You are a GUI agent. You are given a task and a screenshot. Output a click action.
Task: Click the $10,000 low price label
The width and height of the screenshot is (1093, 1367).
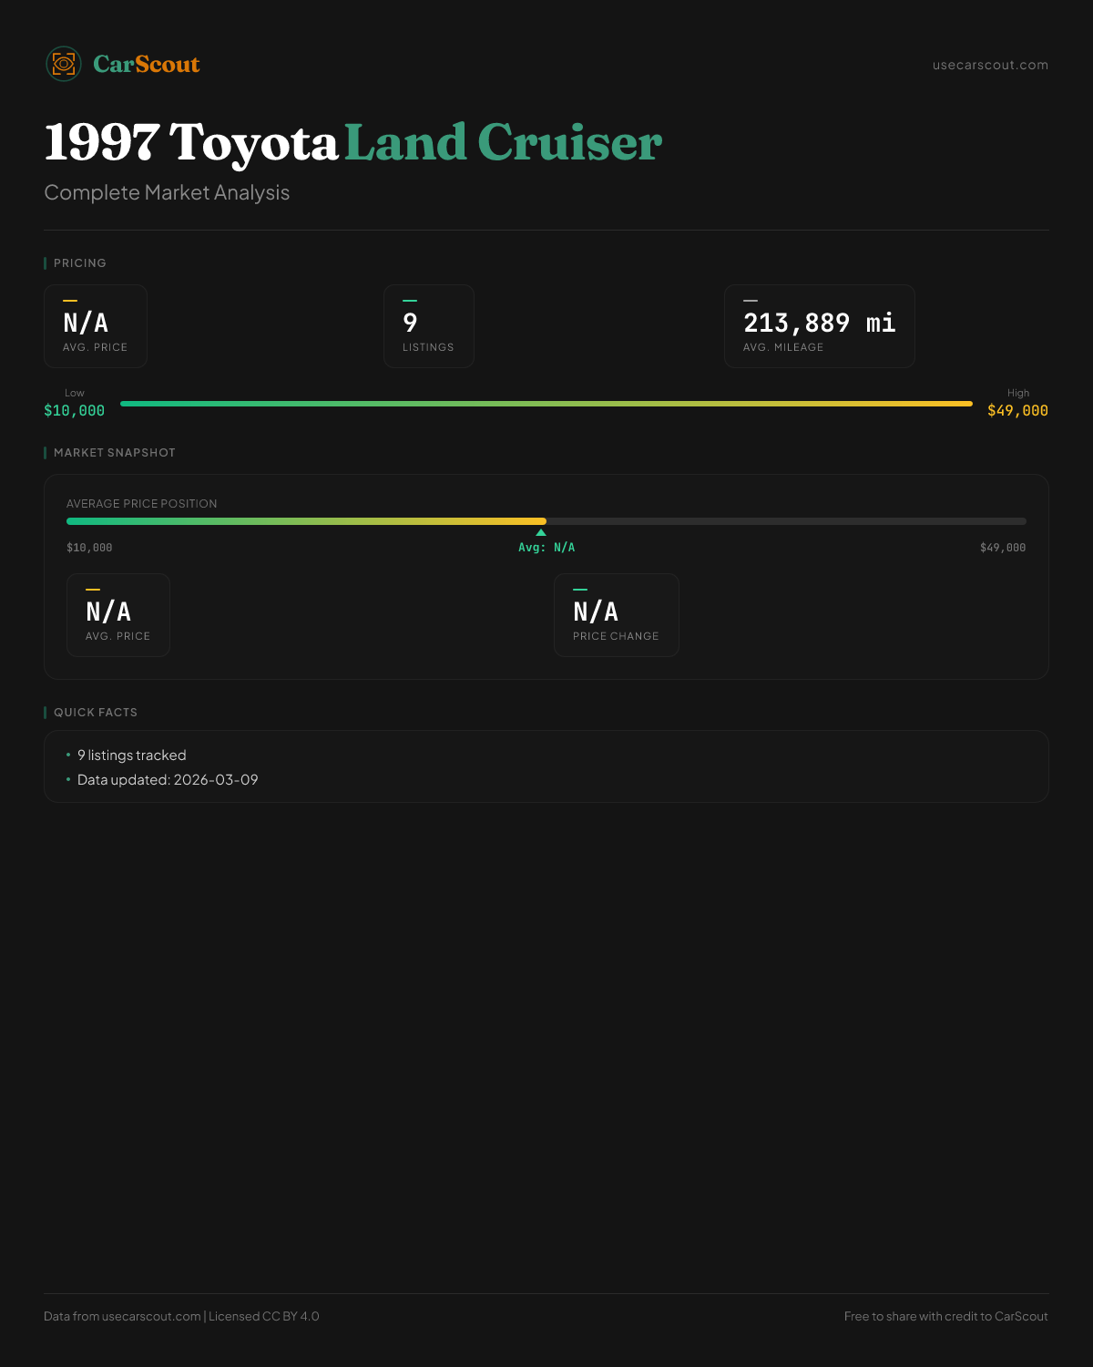[74, 410]
